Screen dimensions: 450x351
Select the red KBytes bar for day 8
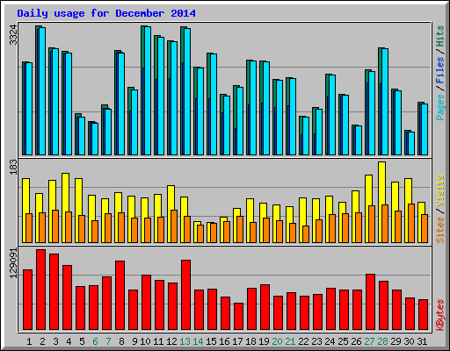click(x=120, y=296)
